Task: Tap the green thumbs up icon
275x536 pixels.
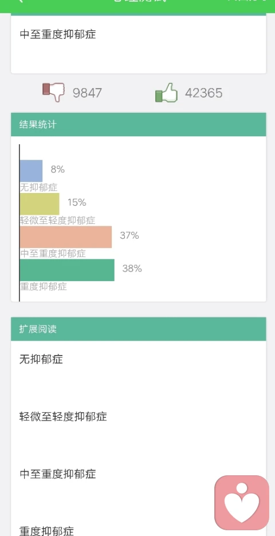Action: (167, 92)
